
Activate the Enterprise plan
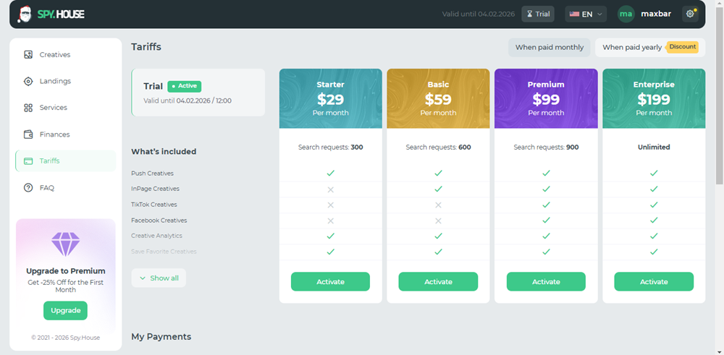pyautogui.click(x=653, y=282)
